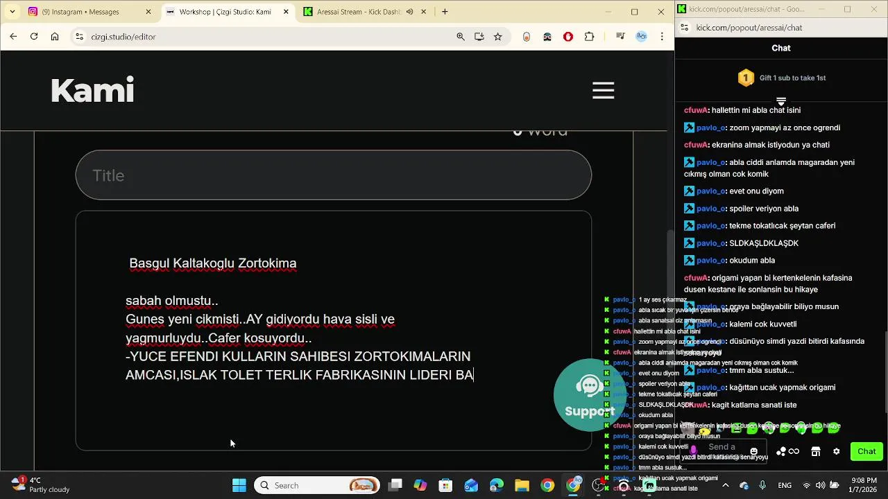Open the Chrome profile avatar
Image resolution: width=888 pixels, height=499 pixels.
642,37
